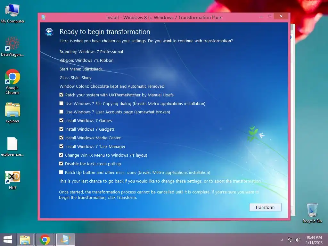
Task: Click the Ribbon: Windows 7's Ribbon text
Action: point(86,60)
